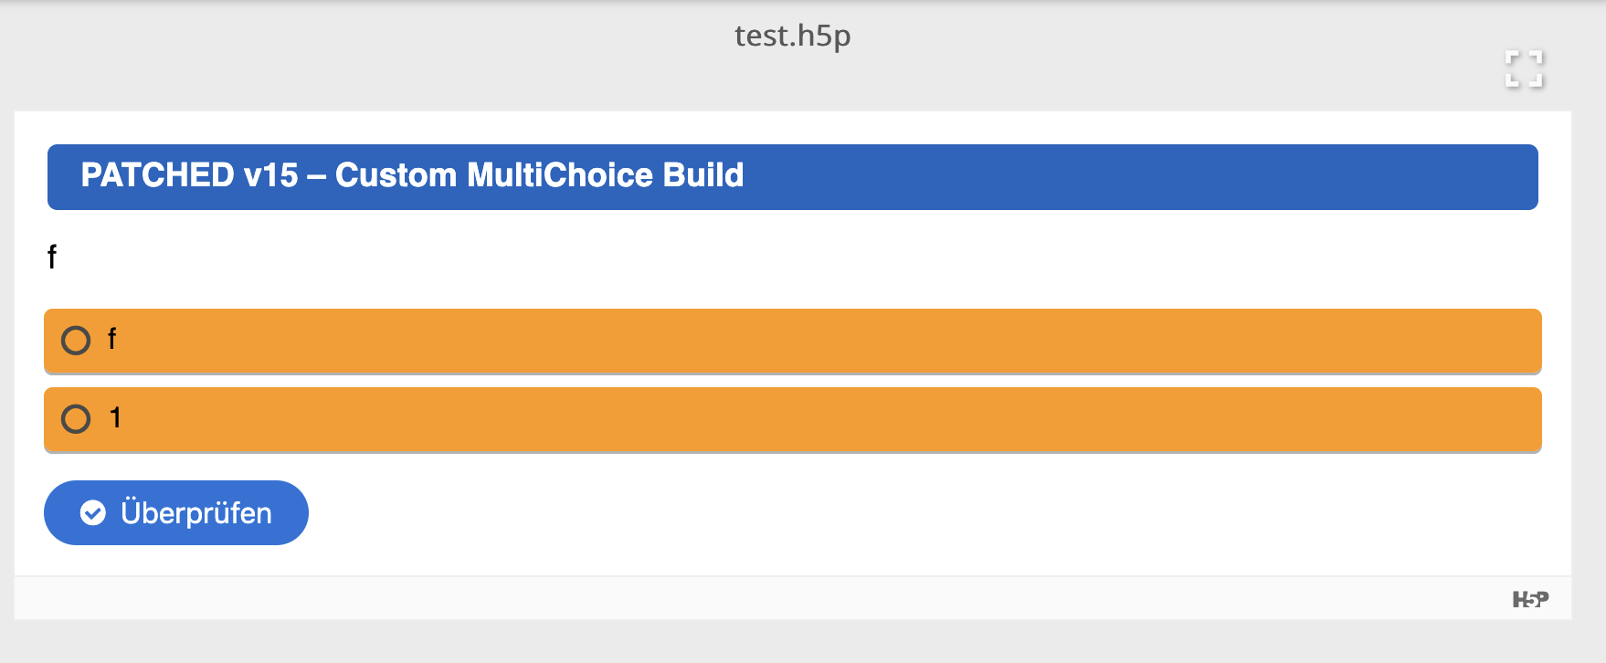Click the "Überprüfen" text label

196,513
